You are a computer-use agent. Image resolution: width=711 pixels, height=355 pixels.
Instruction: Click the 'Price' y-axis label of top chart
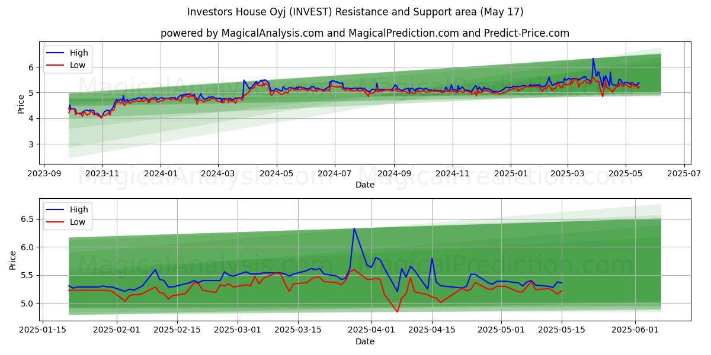coord(21,104)
